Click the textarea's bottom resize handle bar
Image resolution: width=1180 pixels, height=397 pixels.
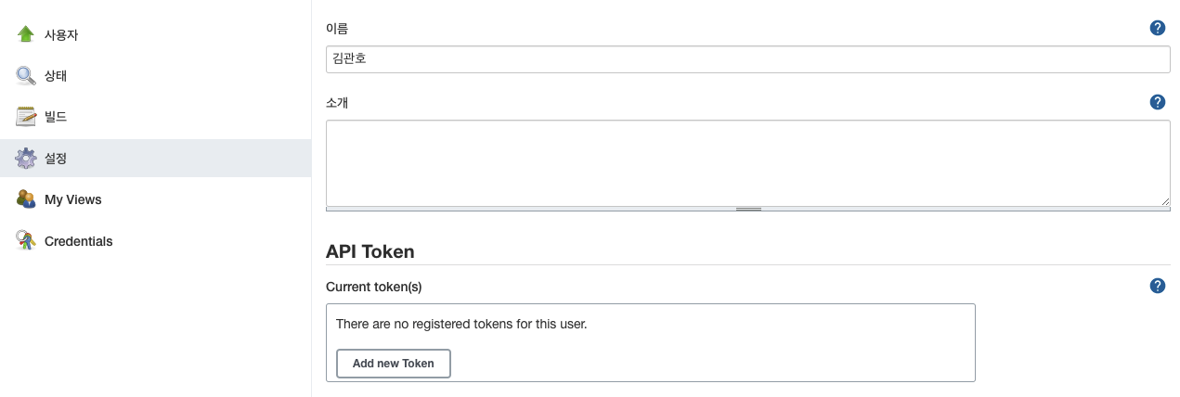pyautogui.click(x=748, y=210)
